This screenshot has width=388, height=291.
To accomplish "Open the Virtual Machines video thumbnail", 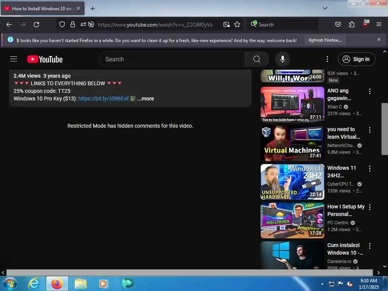I will pyautogui.click(x=292, y=143).
